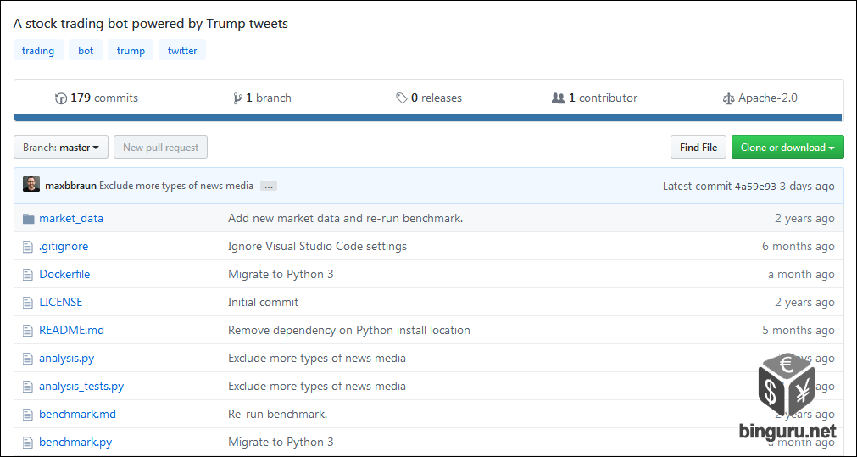Click the market_data folder icon

pyautogui.click(x=29, y=219)
